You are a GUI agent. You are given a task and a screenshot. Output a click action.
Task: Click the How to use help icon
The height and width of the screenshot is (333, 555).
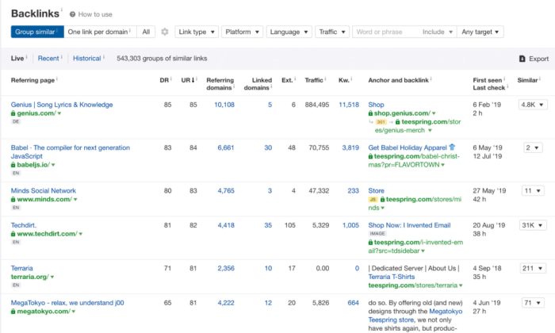click(73, 14)
